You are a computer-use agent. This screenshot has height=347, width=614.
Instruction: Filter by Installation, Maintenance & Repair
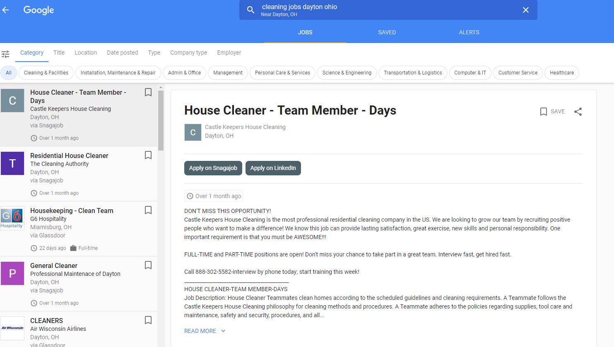(x=118, y=73)
